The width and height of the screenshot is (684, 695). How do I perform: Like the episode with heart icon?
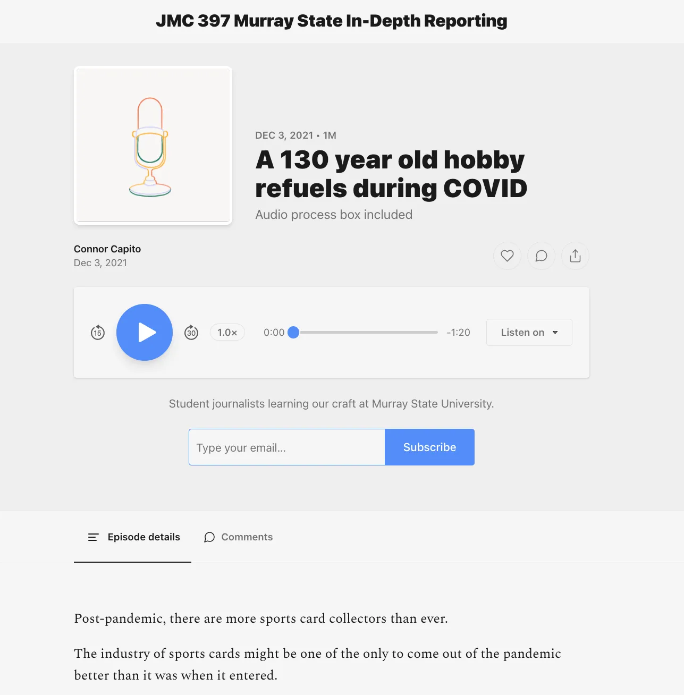point(507,256)
